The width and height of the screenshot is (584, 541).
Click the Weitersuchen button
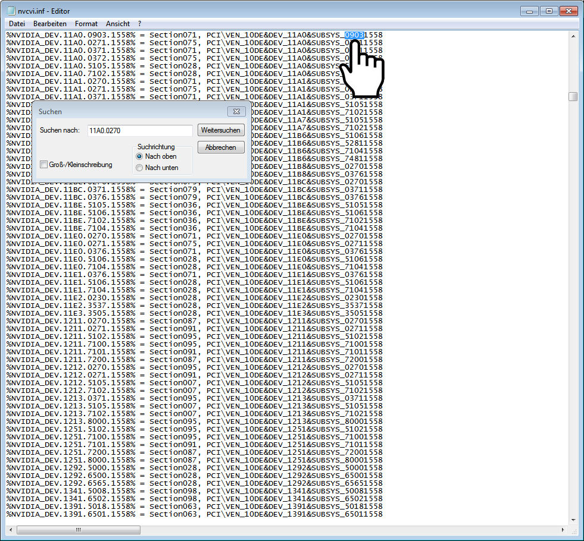point(221,130)
